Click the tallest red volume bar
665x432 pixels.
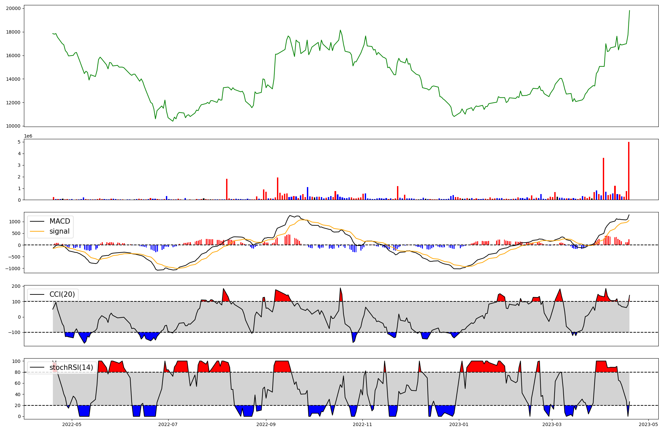pos(629,171)
